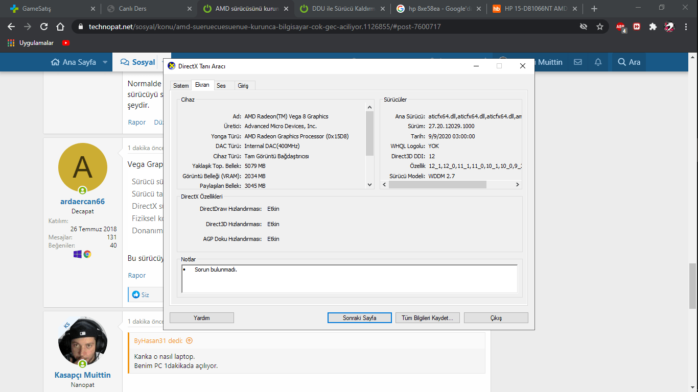Viewport: 698px width, 392px height.
Task: Open the browser home page icon
Action: tap(60, 27)
